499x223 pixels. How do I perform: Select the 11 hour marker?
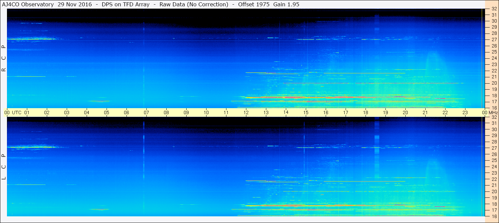pos(226,112)
